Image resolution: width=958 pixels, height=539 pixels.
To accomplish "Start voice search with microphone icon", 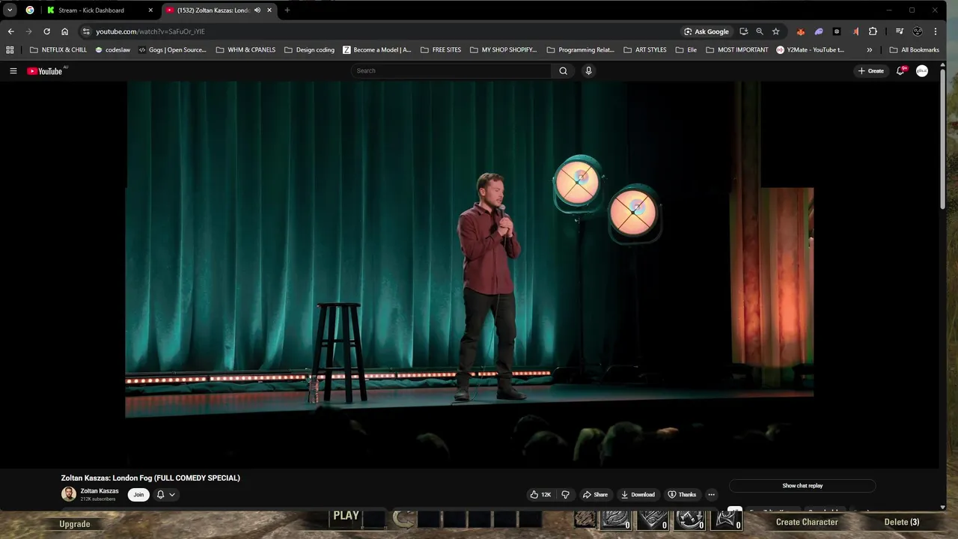I will coord(588,71).
